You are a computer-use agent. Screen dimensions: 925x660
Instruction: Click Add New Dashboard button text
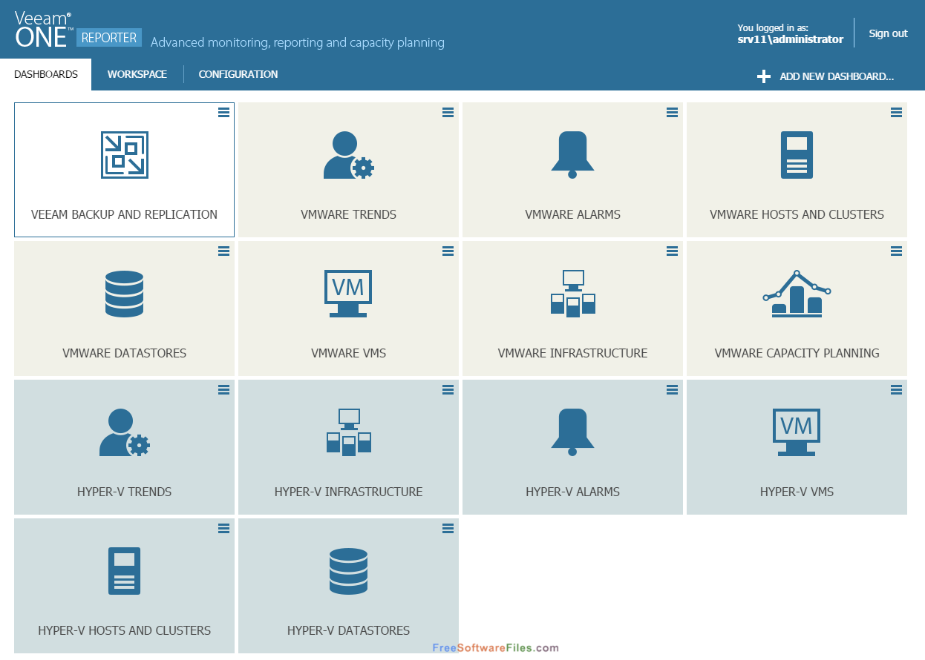point(837,76)
